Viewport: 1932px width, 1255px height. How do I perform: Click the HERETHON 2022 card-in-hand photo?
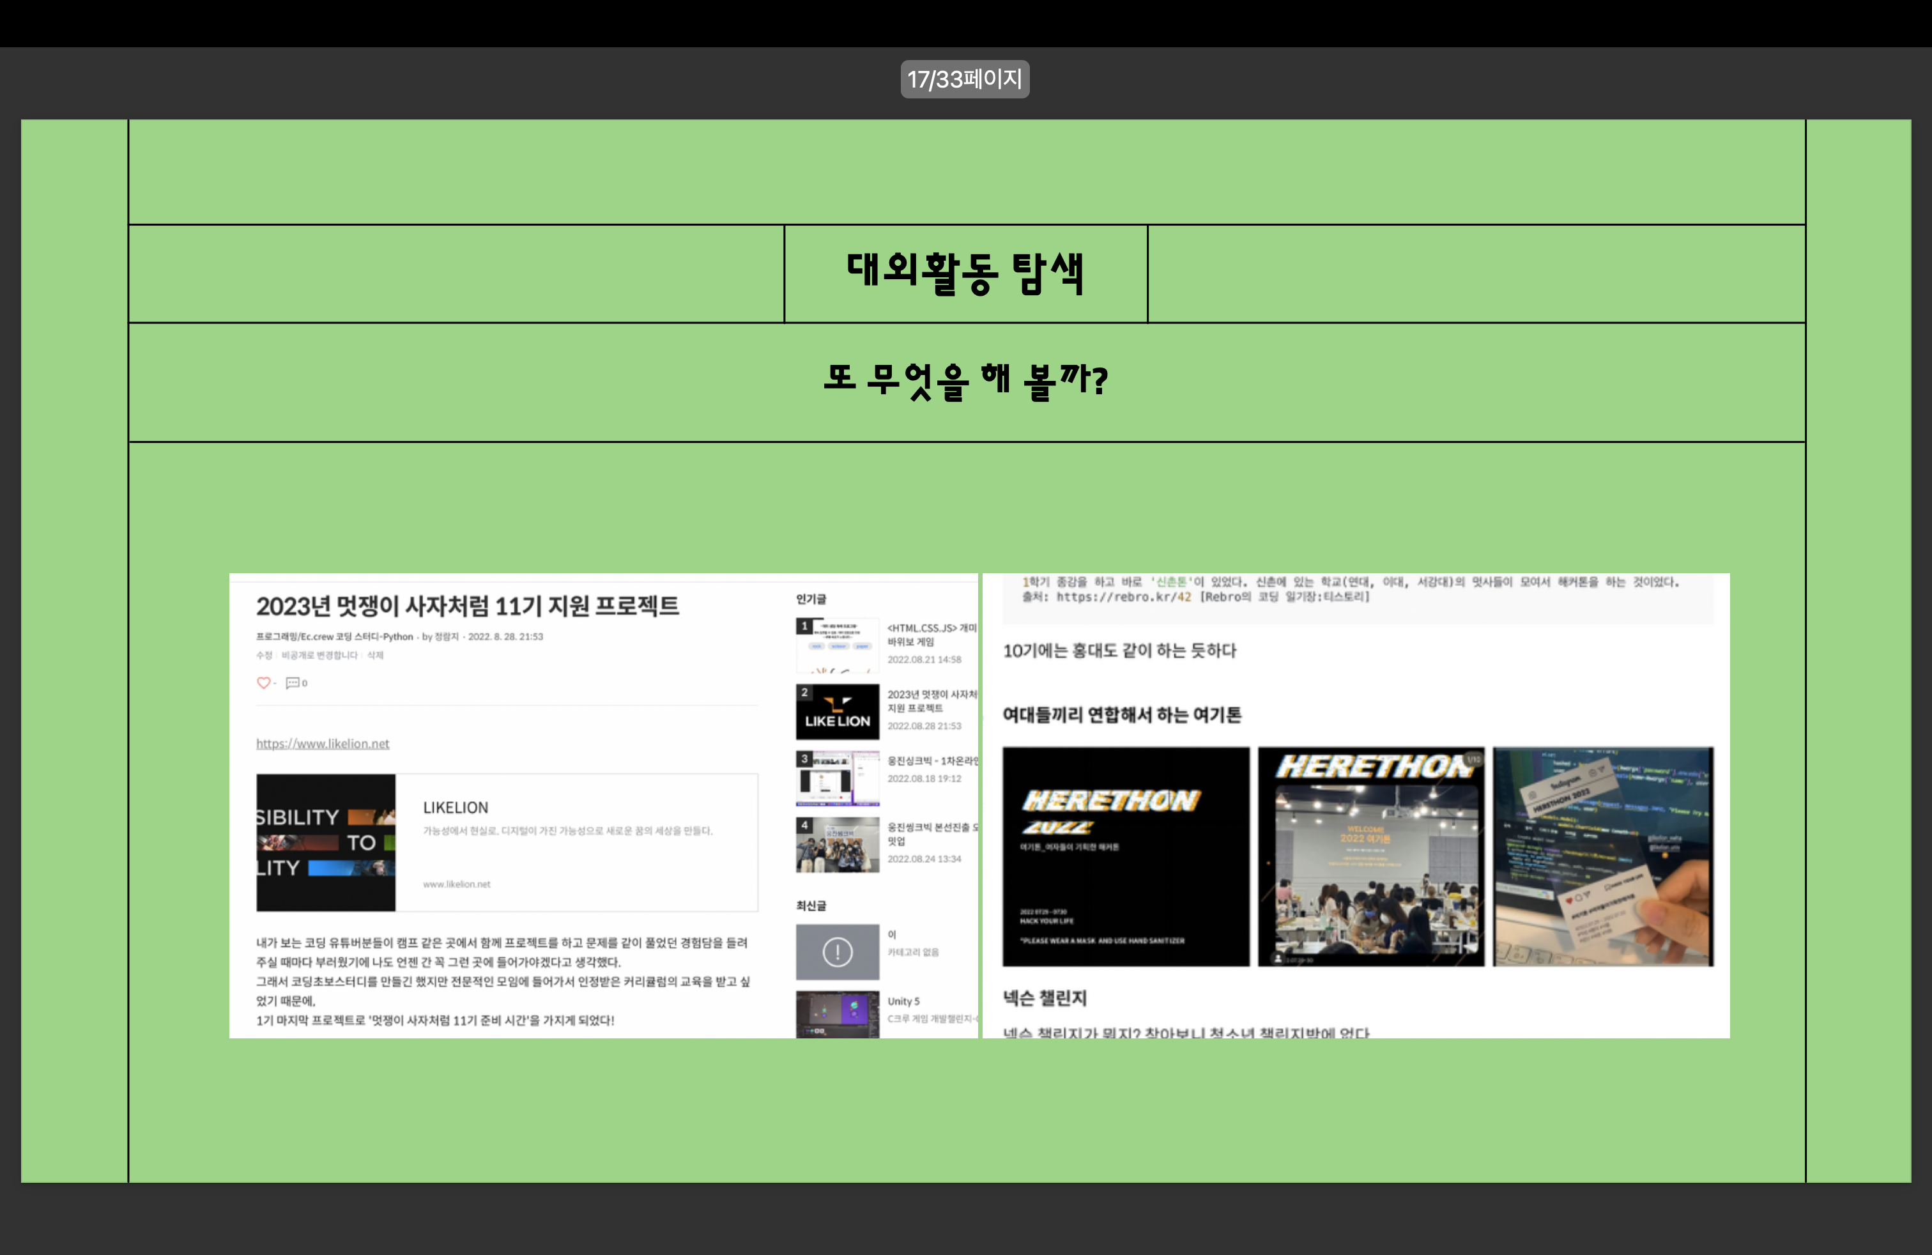tap(1602, 856)
